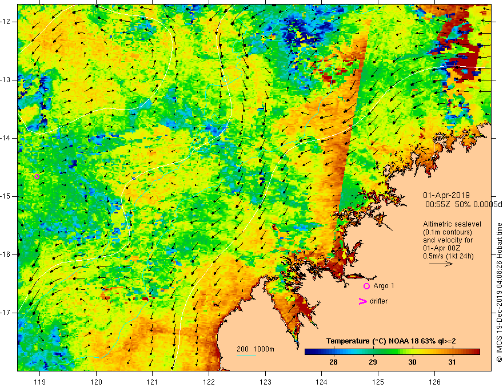Click the latitude axis label -17
This screenshot has height=388, width=503.
tap(6, 313)
